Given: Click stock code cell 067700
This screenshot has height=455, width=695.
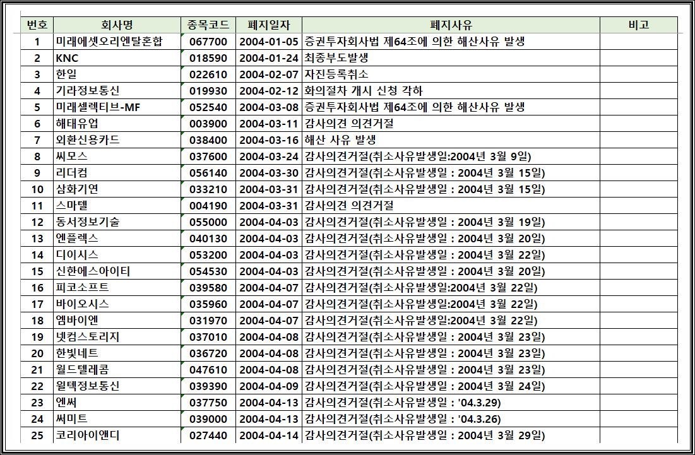Looking at the screenshot, I should (208, 42).
